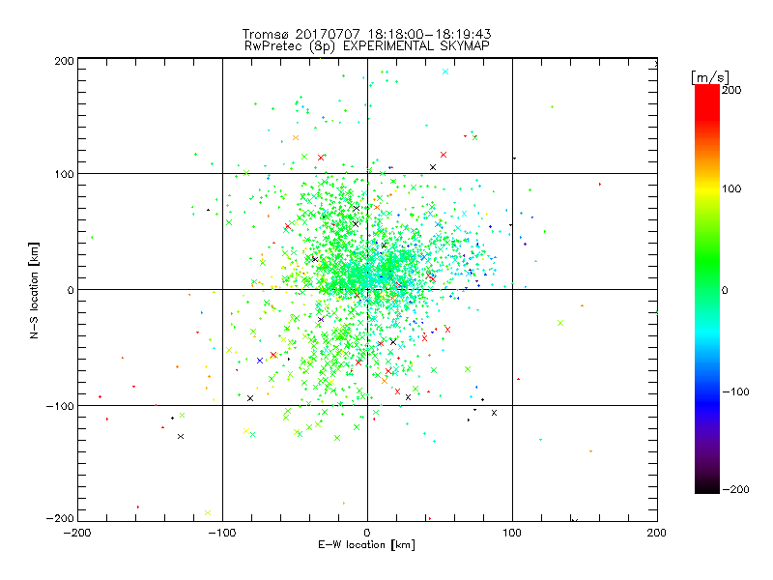Click the "-200" tick label on E-W axis
773x580 pixels.
[77, 533]
